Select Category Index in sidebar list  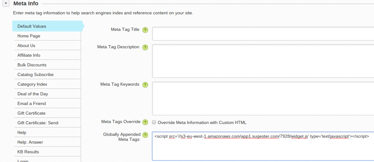click(32, 84)
